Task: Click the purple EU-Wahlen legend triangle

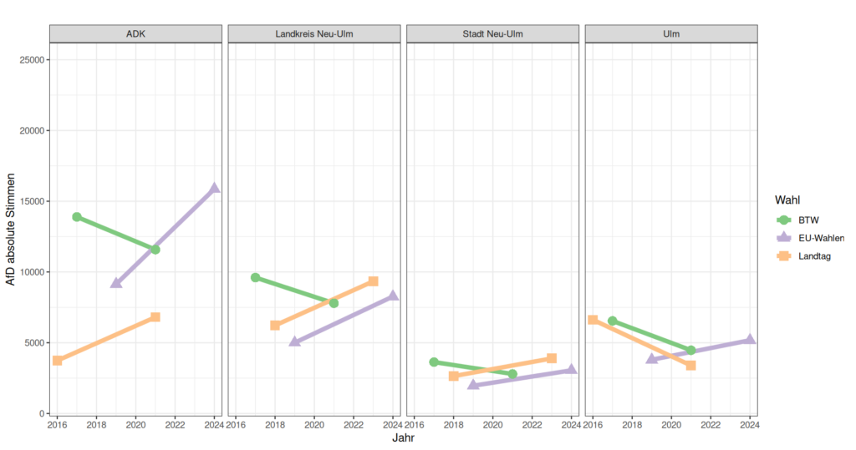Action: [784, 238]
